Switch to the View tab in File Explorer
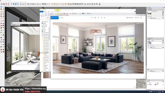The width and height of the screenshot is (165, 93). (x=53, y=12)
